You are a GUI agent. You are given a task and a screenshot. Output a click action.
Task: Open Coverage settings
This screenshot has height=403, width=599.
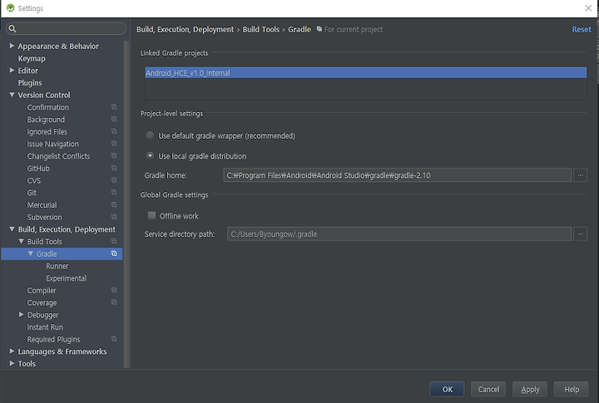42,302
